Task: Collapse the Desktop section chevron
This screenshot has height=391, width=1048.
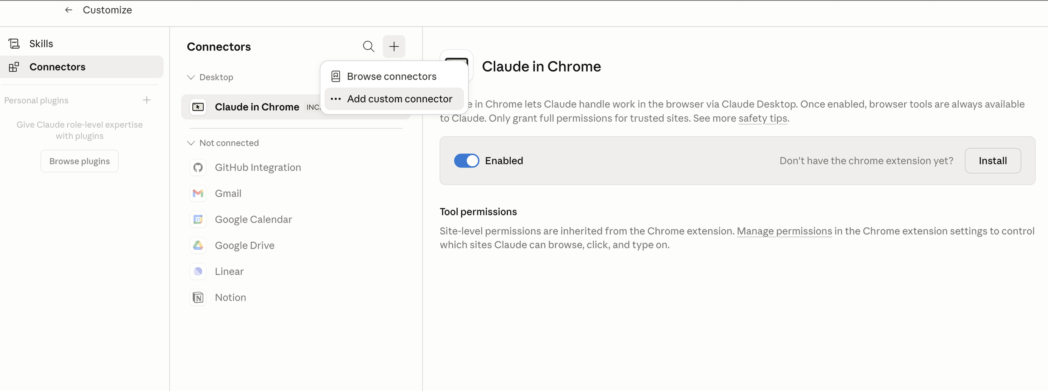Action: pos(191,77)
